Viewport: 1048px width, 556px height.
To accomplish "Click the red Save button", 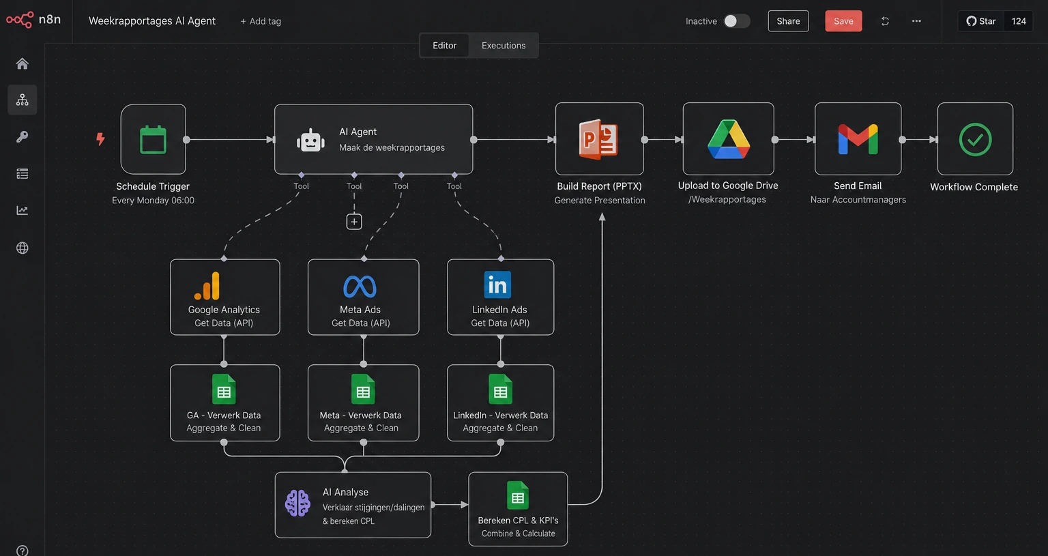I will coord(843,21).
